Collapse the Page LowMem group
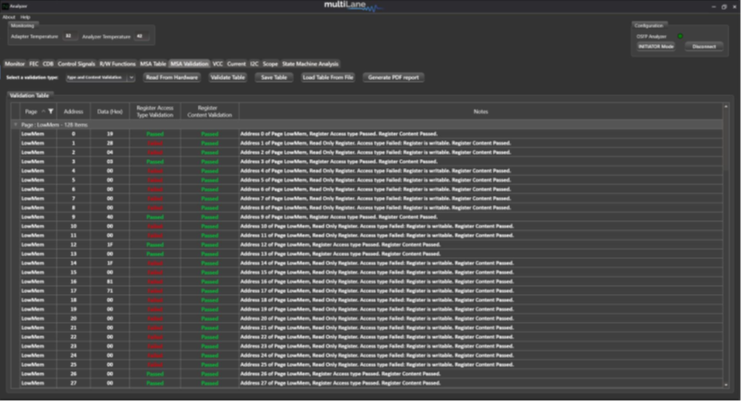Screen dimensions: 741x401 (15, 125)
